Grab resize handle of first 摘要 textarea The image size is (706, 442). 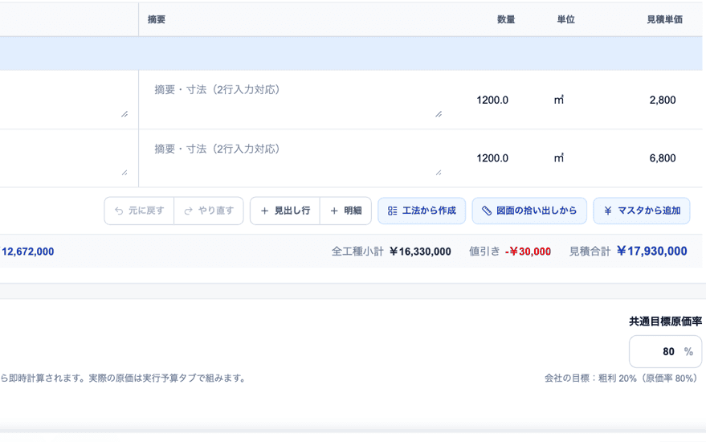(x=439, y=114)
